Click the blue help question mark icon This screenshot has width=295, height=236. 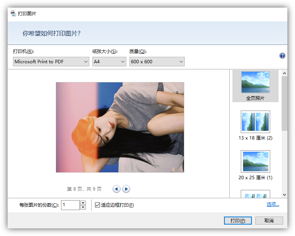pyautogui.click(x=282, y=56)
